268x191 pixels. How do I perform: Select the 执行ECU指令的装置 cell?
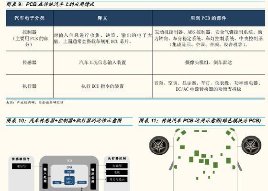click(x=103, y=86)
